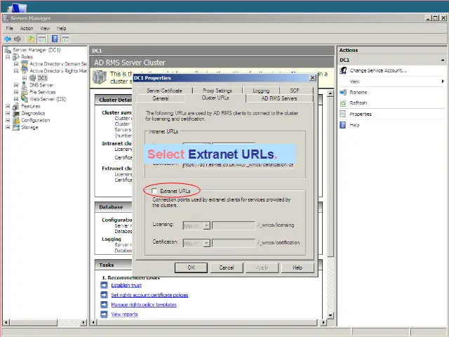449x337 pixels.
Task: Open the extranet Licensing protocol dropdown
Action: tap(206, 226)
